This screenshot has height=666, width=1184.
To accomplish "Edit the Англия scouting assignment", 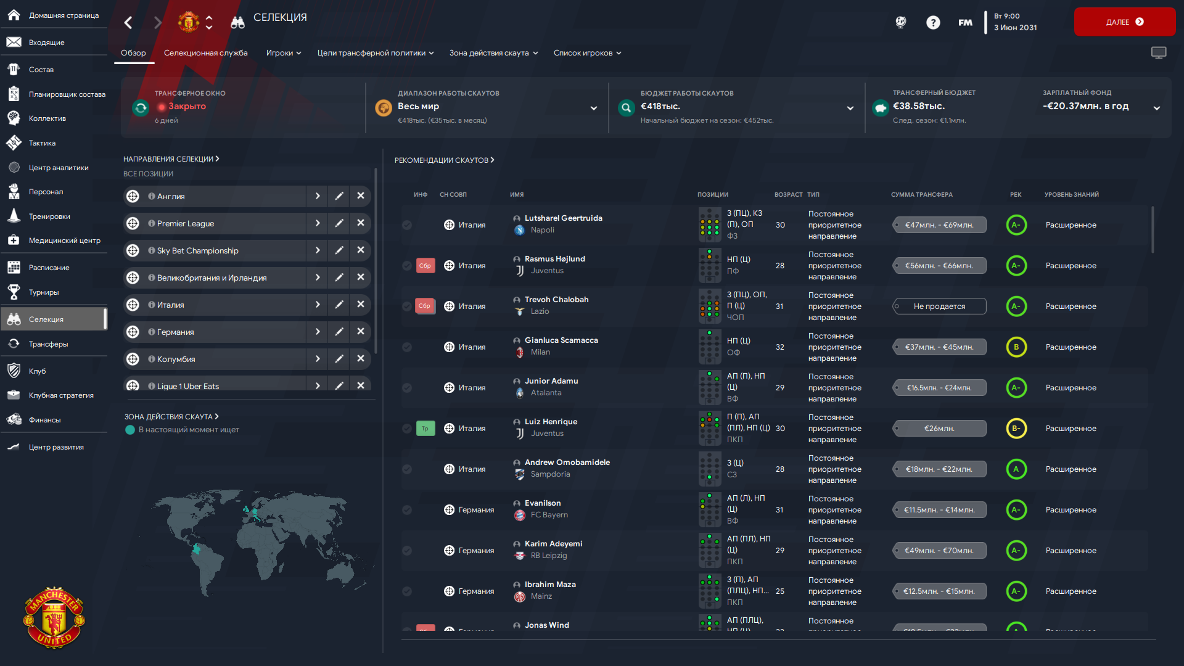I will (339, 196).
